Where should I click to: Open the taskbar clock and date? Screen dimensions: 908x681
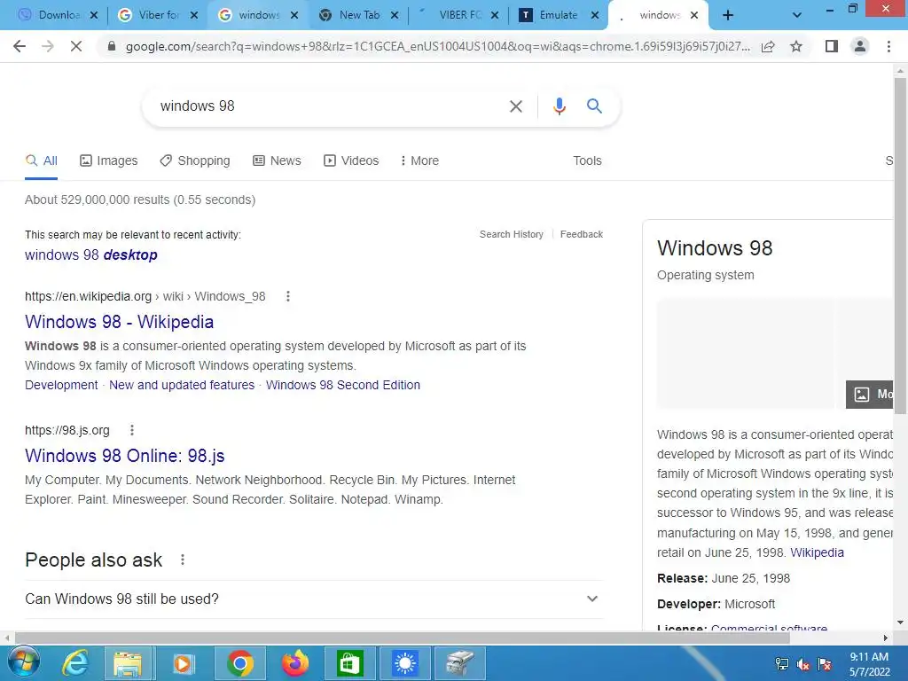coord(869,664)
